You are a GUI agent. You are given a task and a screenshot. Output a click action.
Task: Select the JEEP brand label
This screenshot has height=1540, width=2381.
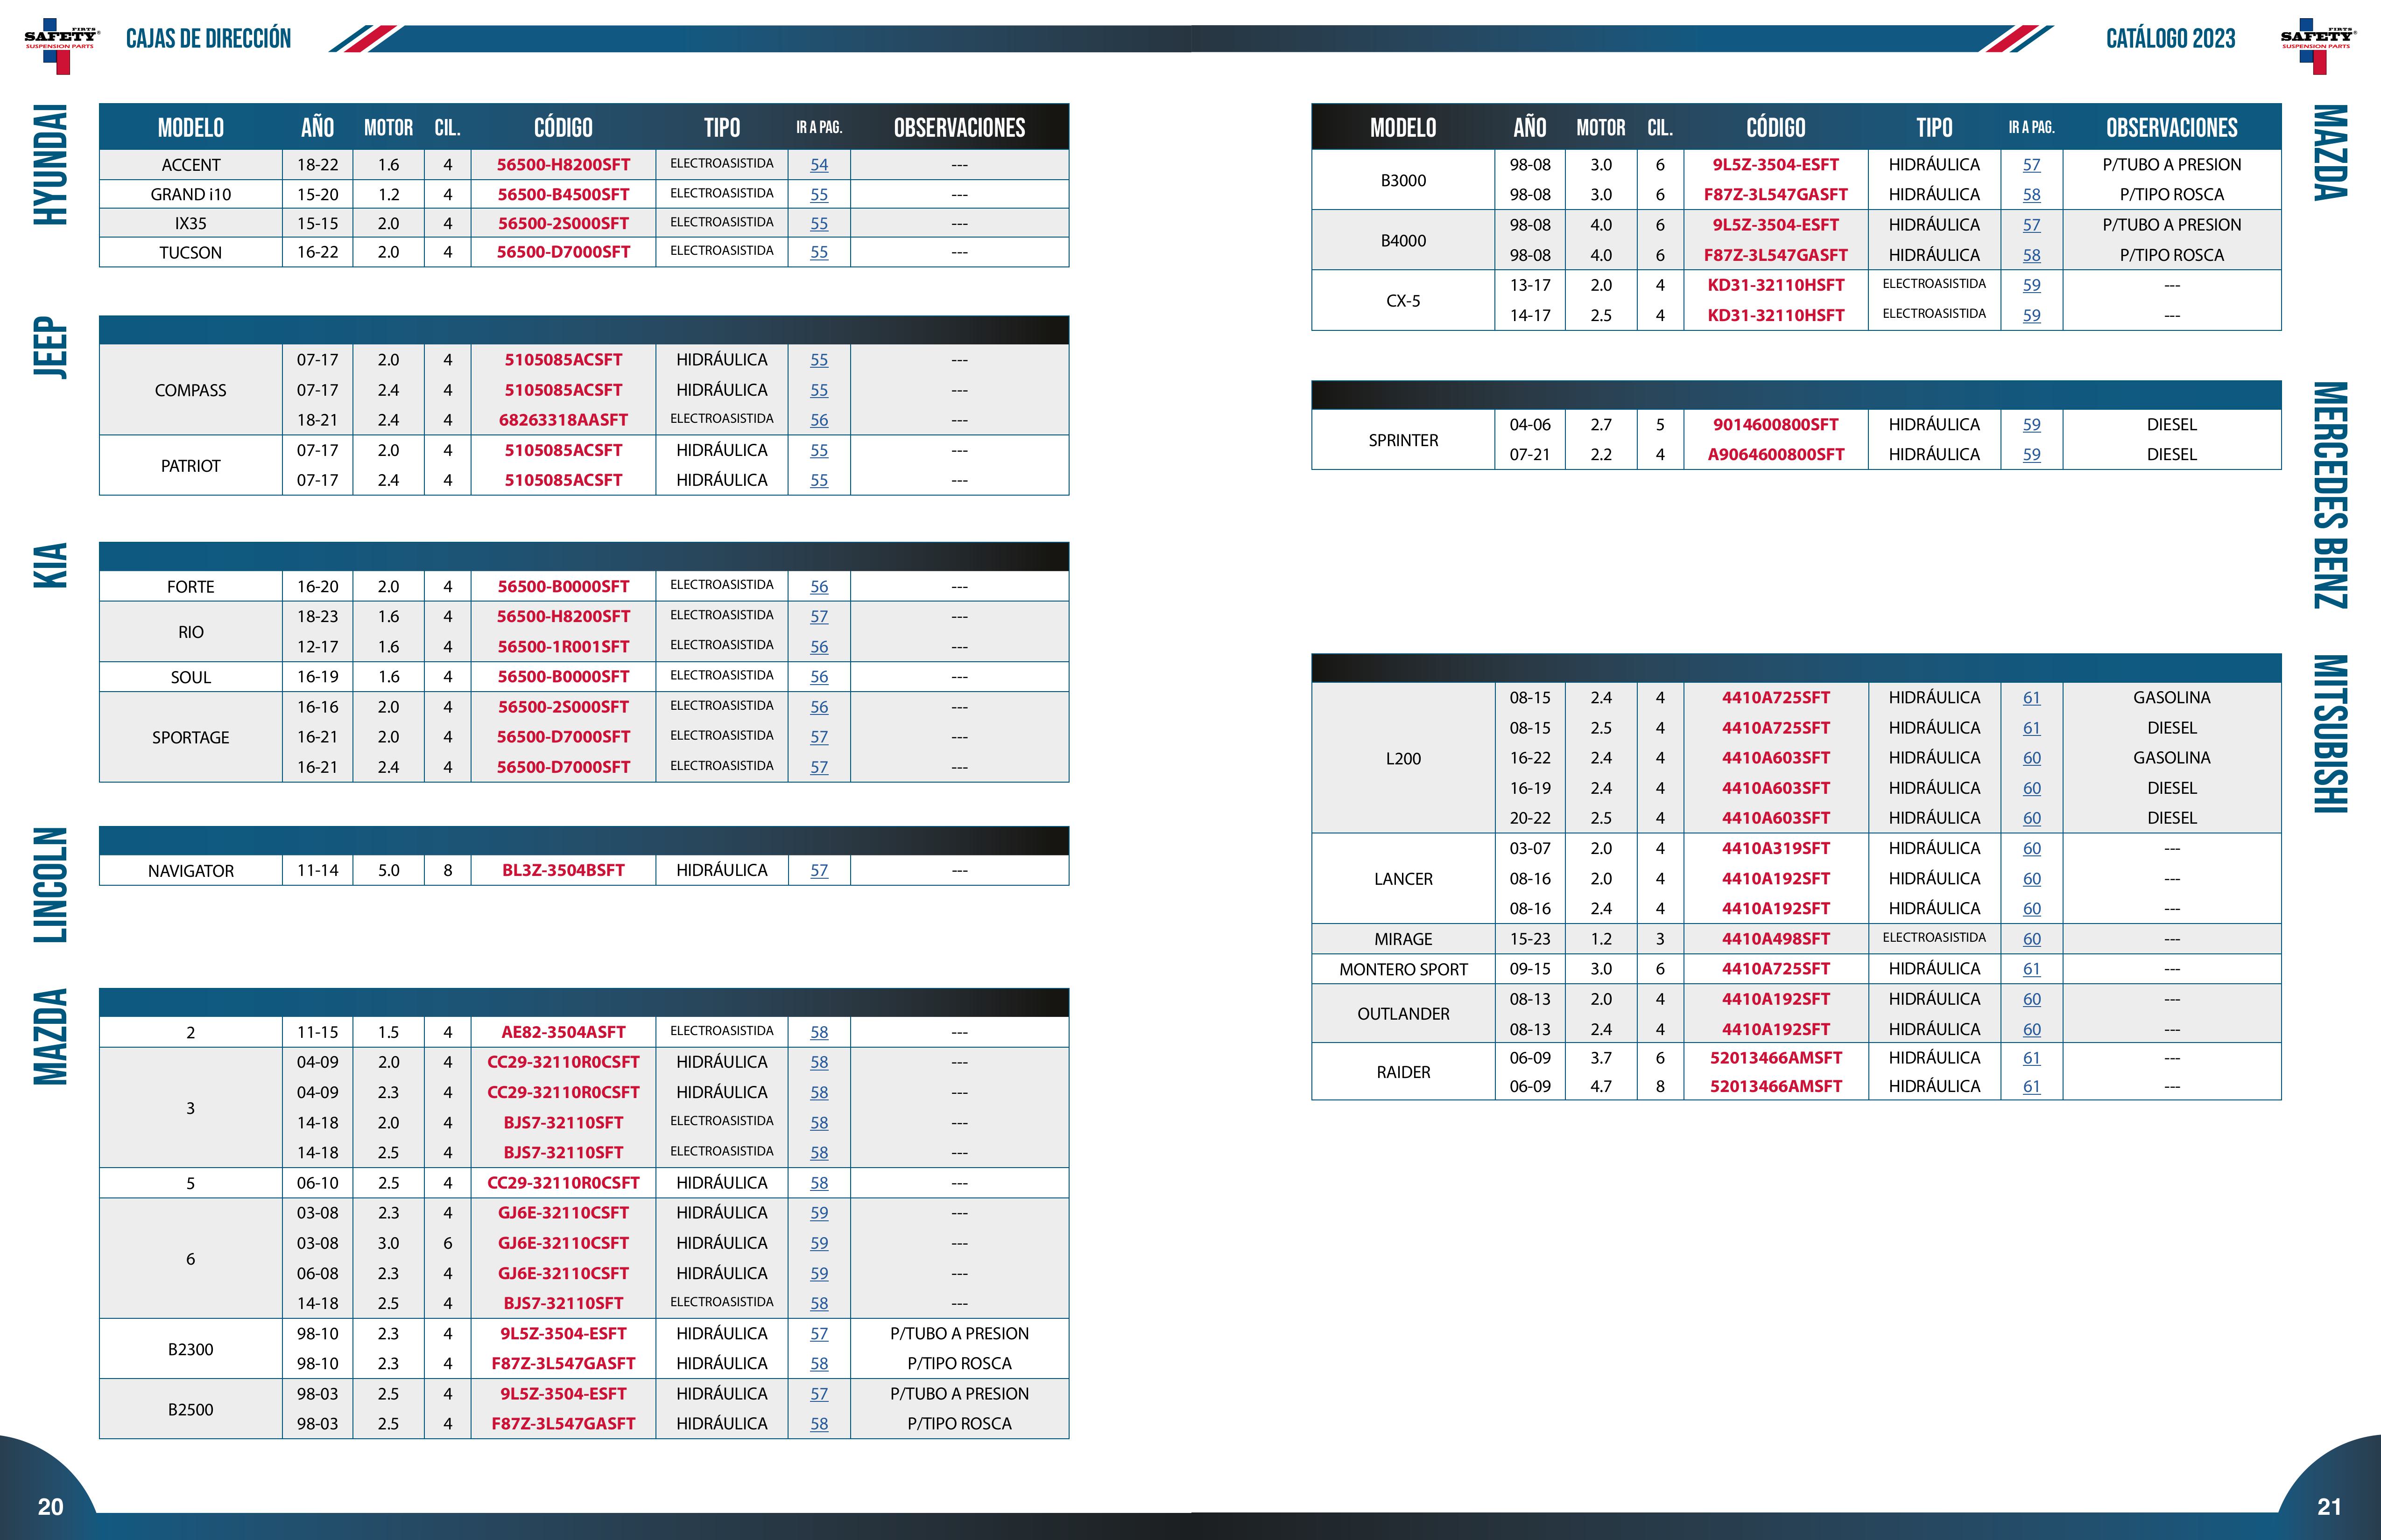(50, 348)
